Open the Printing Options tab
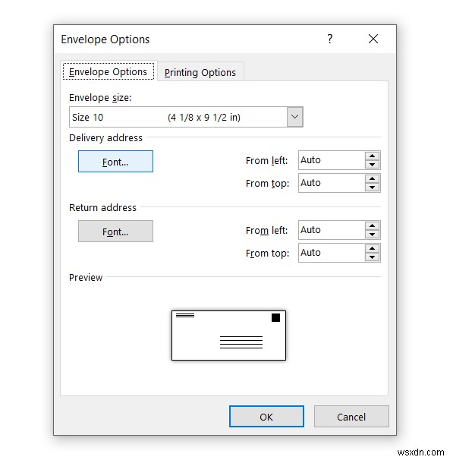 tap(200, 72)
